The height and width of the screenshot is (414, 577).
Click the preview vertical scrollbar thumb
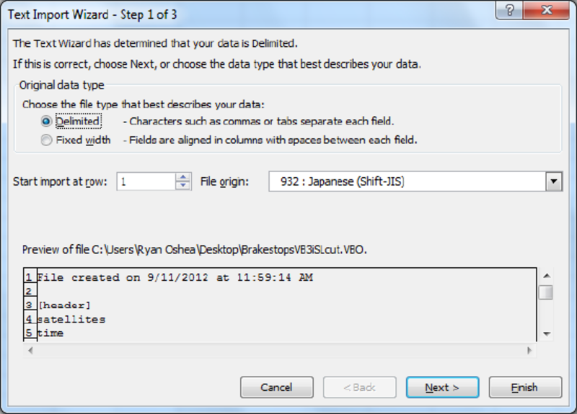pyautogui.click(x=546, y=292)
